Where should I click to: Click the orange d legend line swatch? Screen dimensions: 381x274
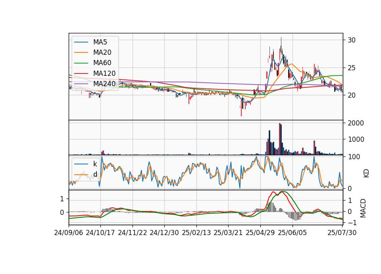click(81, 174)
